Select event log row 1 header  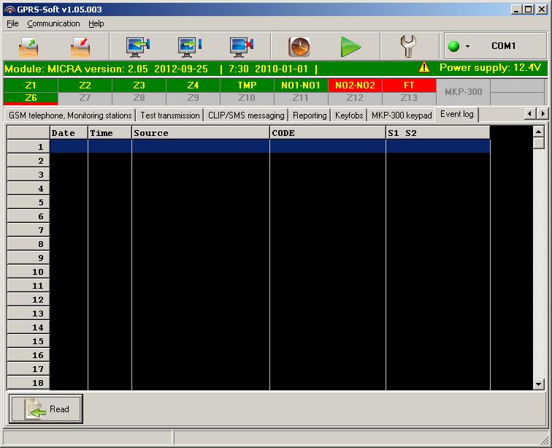point(28,147)
